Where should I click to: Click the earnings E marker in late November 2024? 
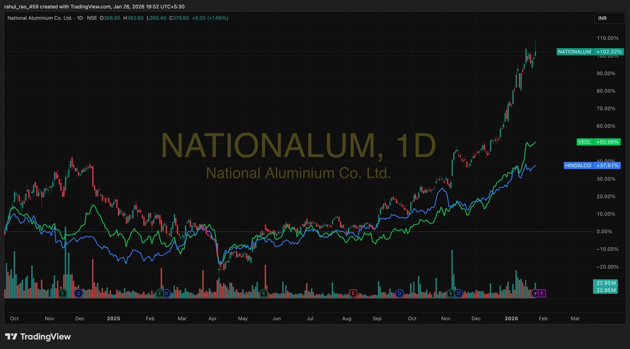tap(62, 293)
